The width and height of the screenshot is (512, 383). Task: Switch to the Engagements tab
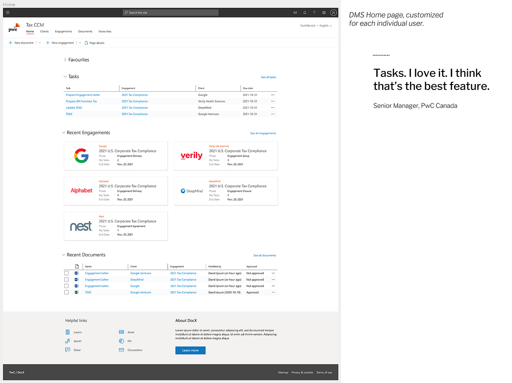click(63, 31)
